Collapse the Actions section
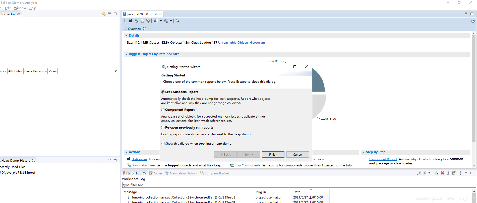The width and height of the screenshot is (477, 203). tap(126, 152)
